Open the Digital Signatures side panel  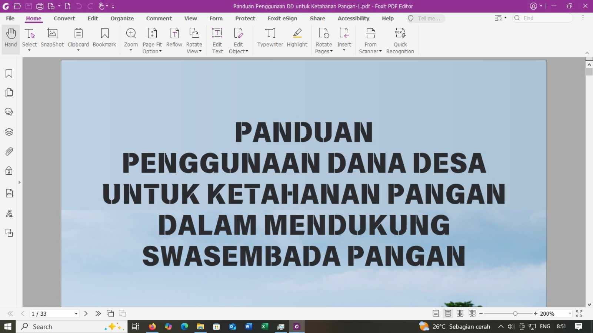point(9,213)
